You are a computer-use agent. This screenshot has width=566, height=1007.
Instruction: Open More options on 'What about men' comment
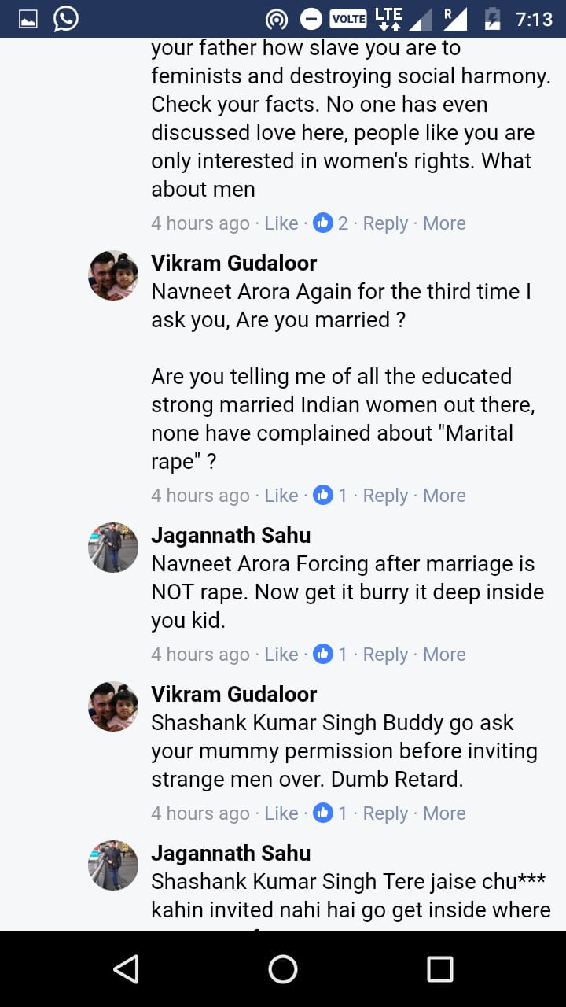coord(444,223)
